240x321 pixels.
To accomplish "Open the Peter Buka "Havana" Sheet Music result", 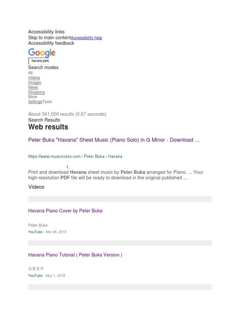I will click(x=113, y=140).
